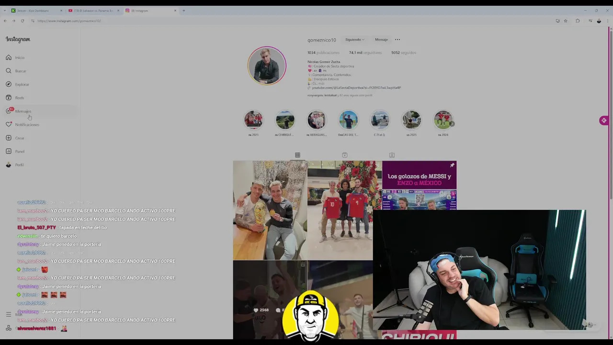Open a new browser tab
This screenshot has height=345, width=613.
pos(183,11)
